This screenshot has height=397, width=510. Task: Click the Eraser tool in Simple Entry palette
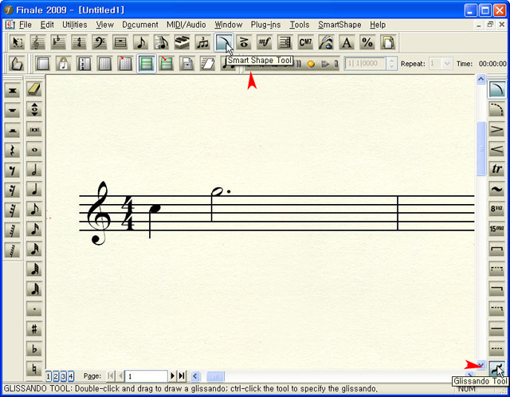pos(34,89)
